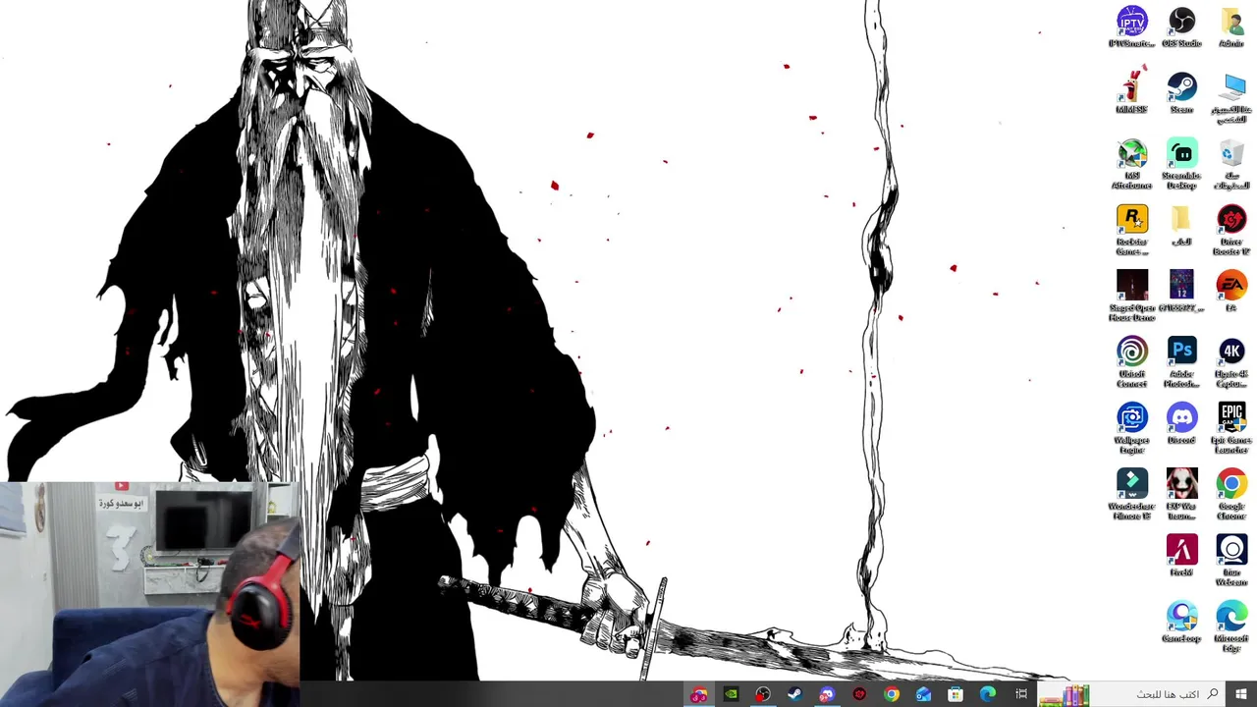
Task: Switch to Steam in the taskbar
Action: 794,694
